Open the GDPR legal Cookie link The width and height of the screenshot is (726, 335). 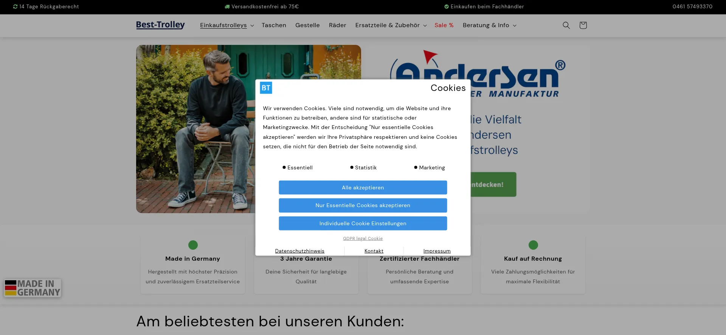[x=363, y=238]
